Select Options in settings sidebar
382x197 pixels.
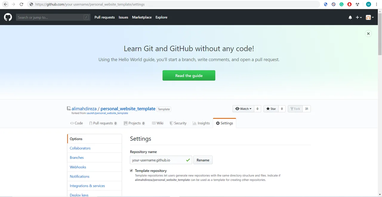(95, 139)
